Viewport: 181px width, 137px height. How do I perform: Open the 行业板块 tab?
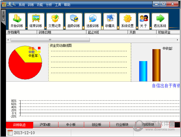[122, 125]
